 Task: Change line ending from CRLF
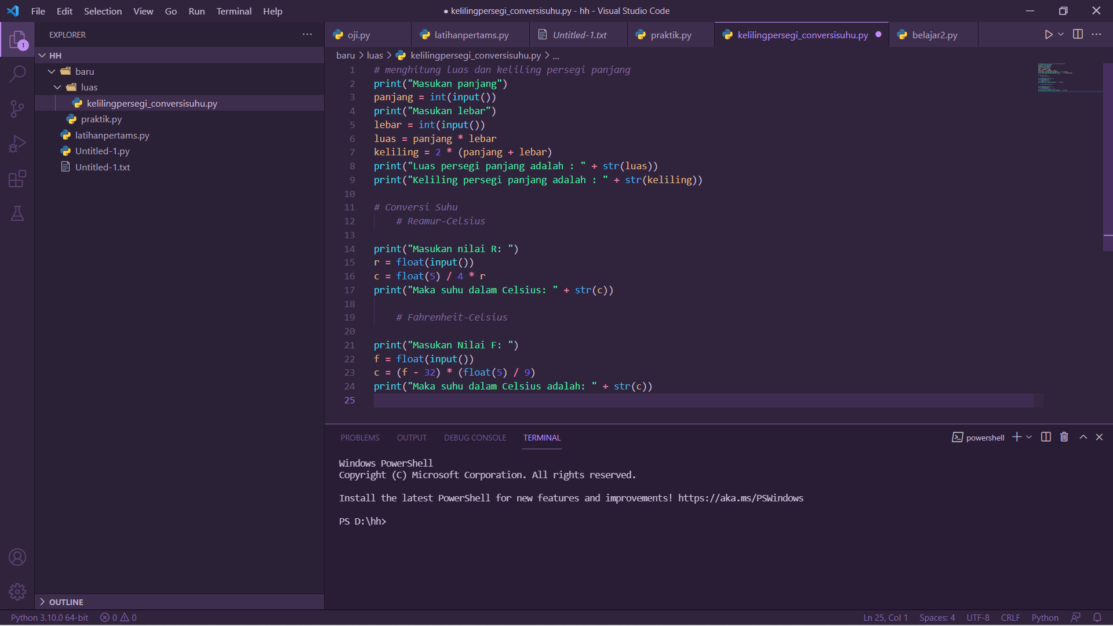click(x=1010, y=617)
